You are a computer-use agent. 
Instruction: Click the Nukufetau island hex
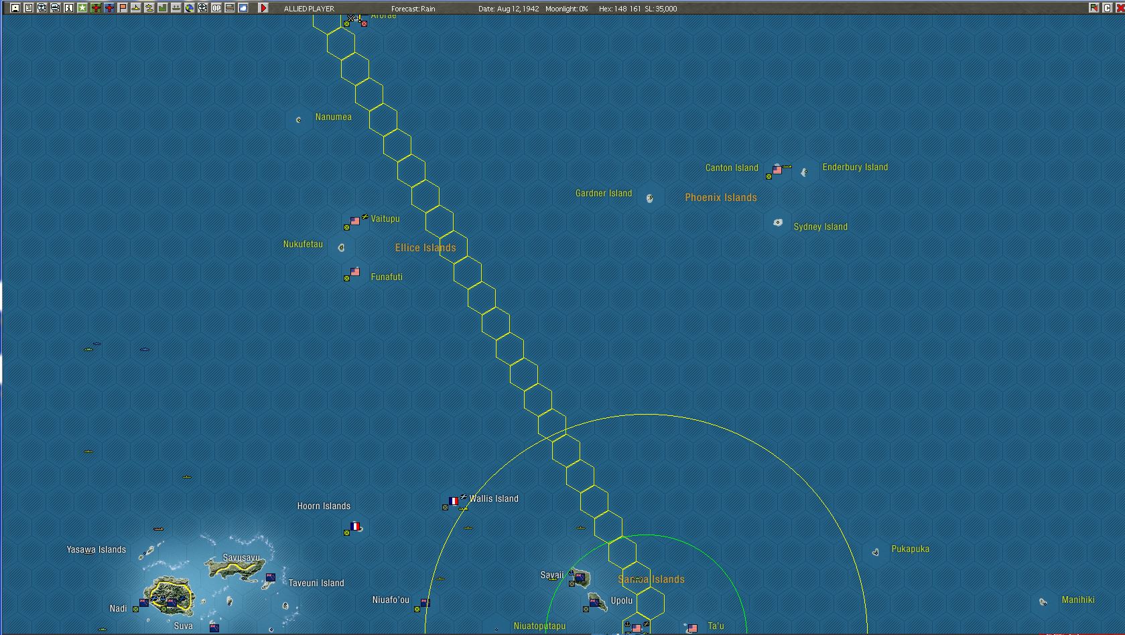341,248
